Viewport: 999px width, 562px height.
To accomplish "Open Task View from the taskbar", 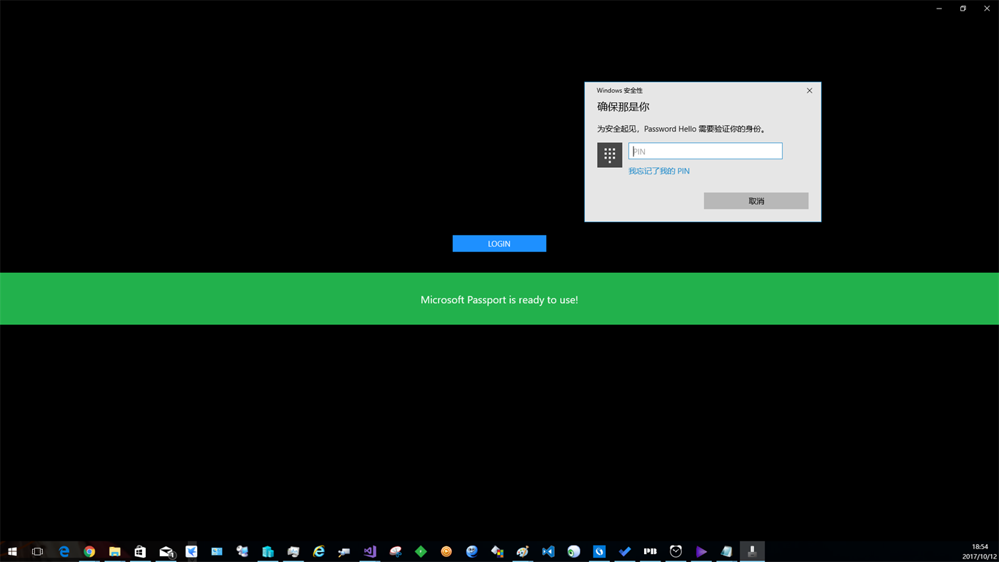I will click(x=38, y=551).
